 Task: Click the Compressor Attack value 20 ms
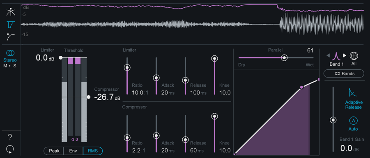168,151
